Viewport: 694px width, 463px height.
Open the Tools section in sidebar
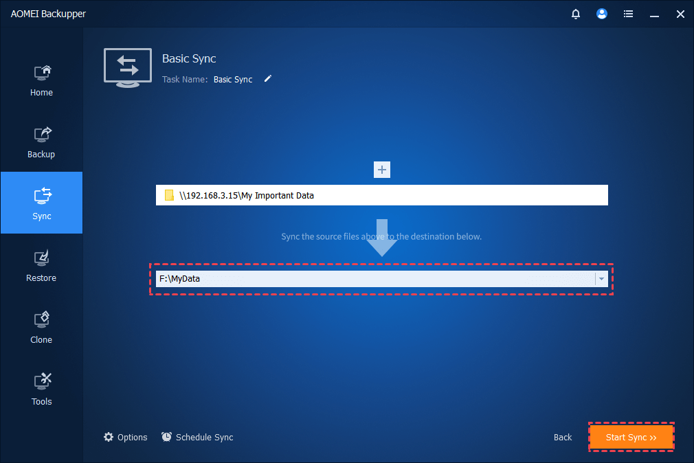click(x=42, y=389)
